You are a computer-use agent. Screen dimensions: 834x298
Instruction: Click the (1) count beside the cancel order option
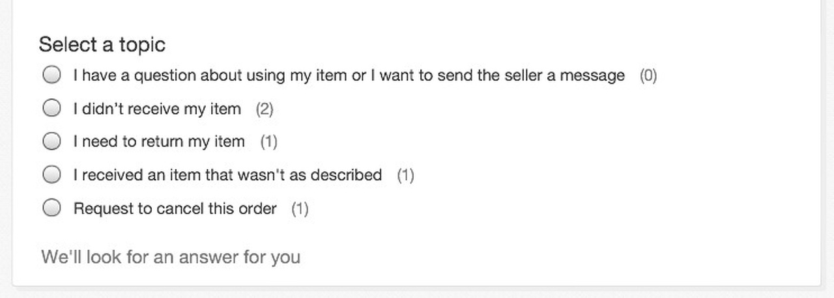(300, 209)
